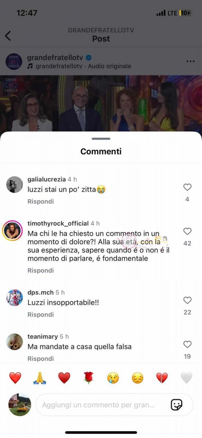
Task: Open the sticker/GIF picker icon
Action: point(176,405)
